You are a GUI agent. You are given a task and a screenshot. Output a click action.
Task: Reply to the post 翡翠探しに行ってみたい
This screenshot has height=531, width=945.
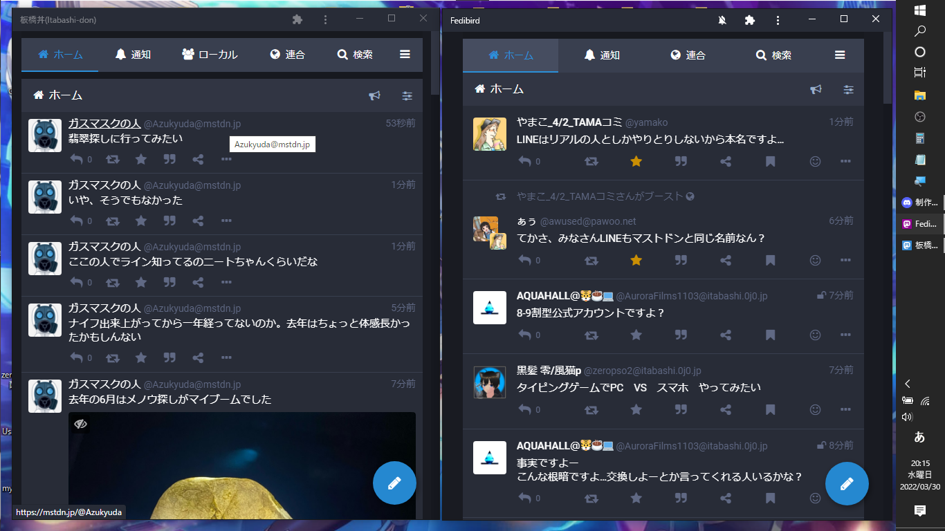77,159
